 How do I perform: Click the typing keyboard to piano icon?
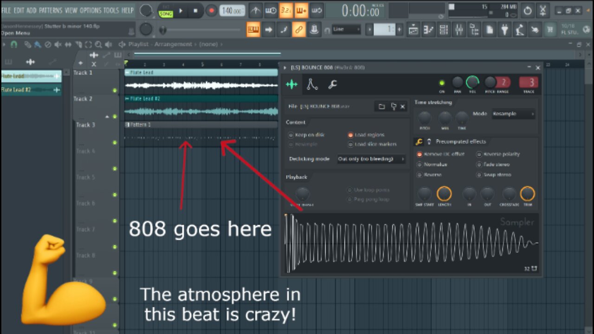(253, 30)
